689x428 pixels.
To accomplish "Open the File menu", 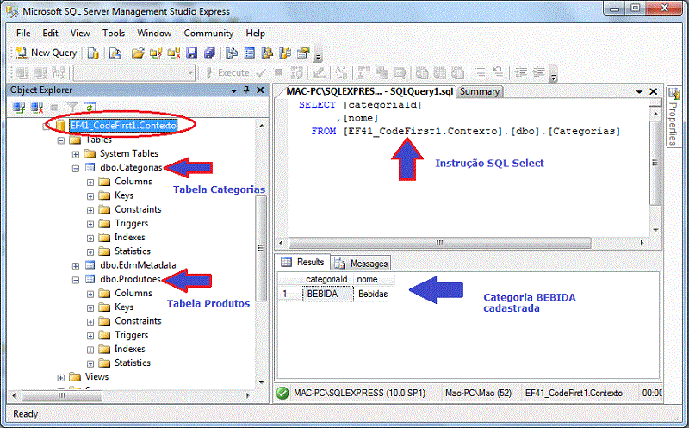I will pyautogui.click(x=23, y=34).
